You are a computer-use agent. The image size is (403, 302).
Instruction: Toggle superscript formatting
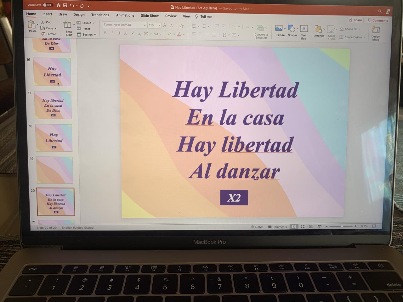coord(133,33)
